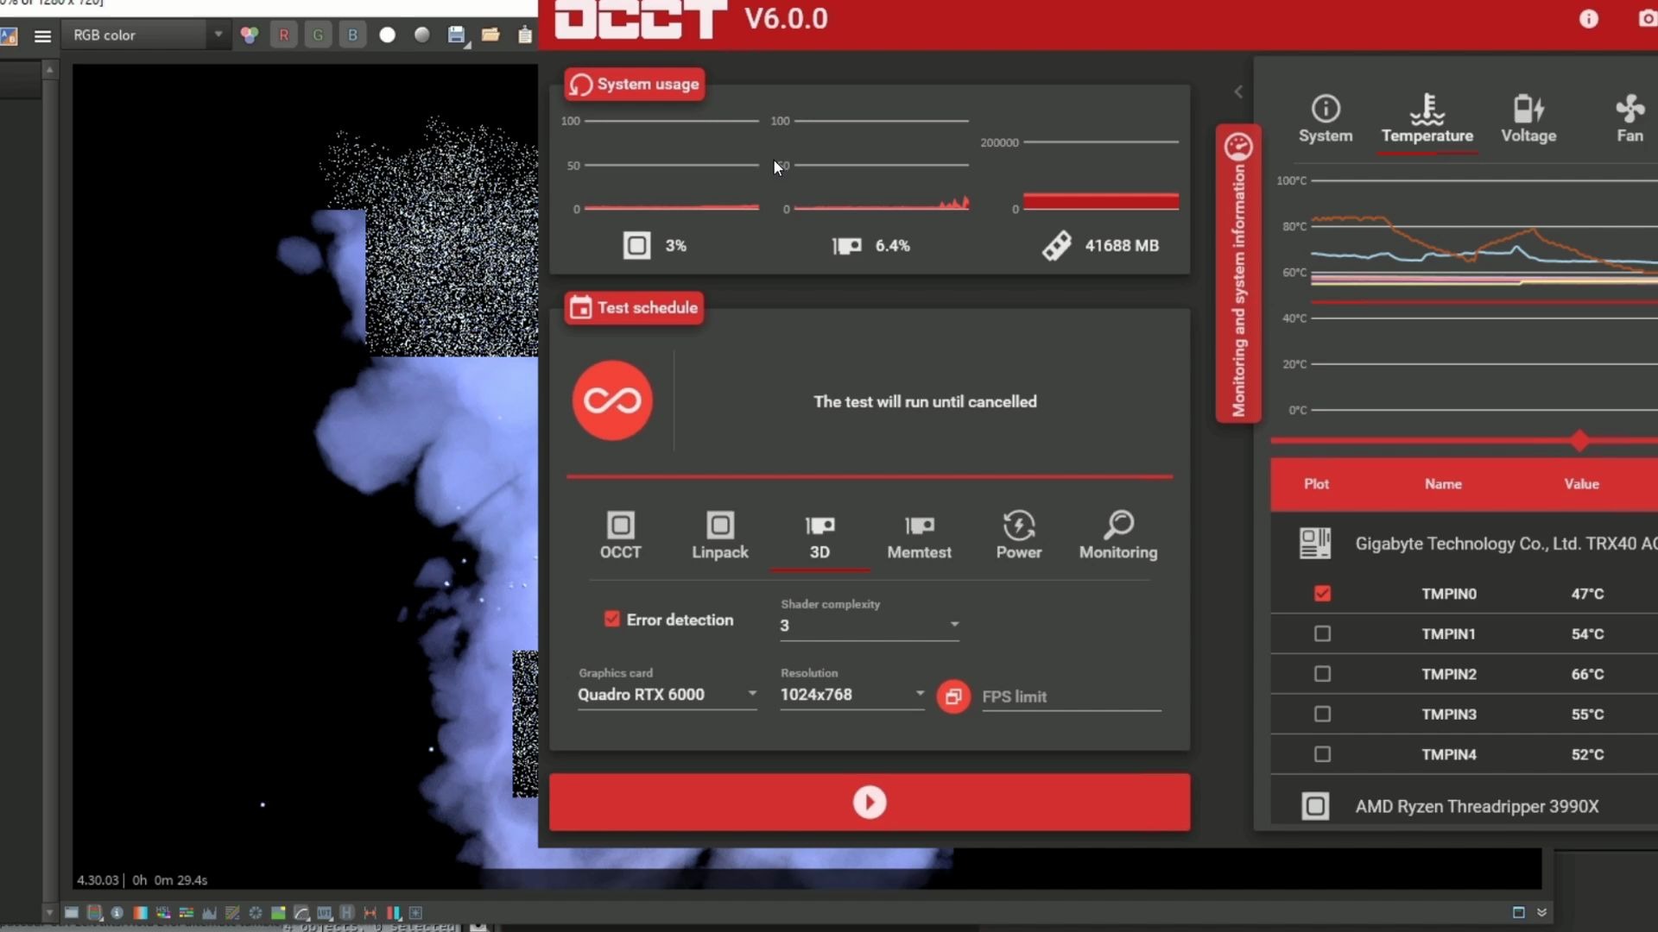1658x932 pixels.
Task: Click the down arrow beside bottom toolbar
Action: pyautogui.click(x=49, y=912)
